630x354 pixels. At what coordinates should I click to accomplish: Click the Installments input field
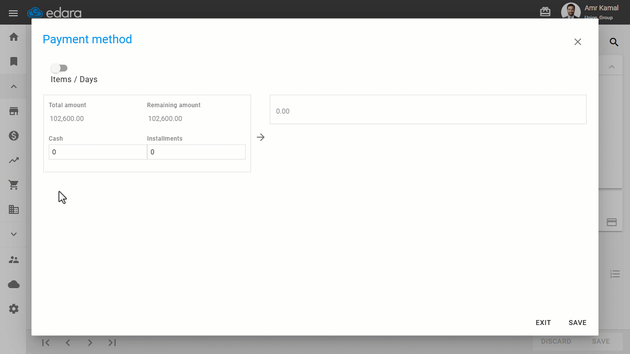196,152
